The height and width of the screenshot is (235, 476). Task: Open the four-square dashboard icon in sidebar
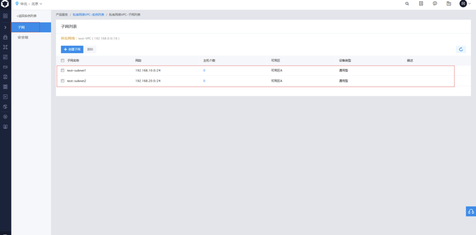tap(6, 16)
